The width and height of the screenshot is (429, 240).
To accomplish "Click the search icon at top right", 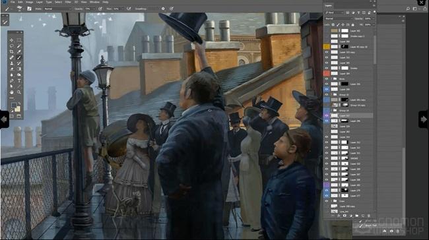I will [x=408, y=9].
